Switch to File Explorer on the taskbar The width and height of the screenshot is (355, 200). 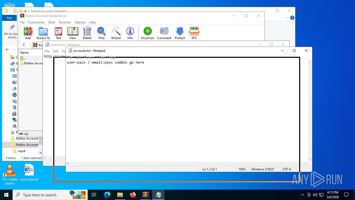[120, 195]
